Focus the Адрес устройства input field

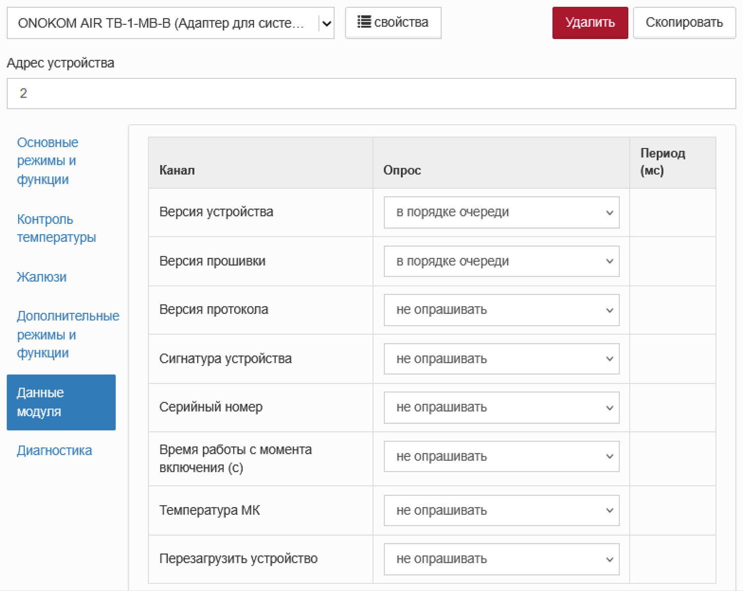371,93
